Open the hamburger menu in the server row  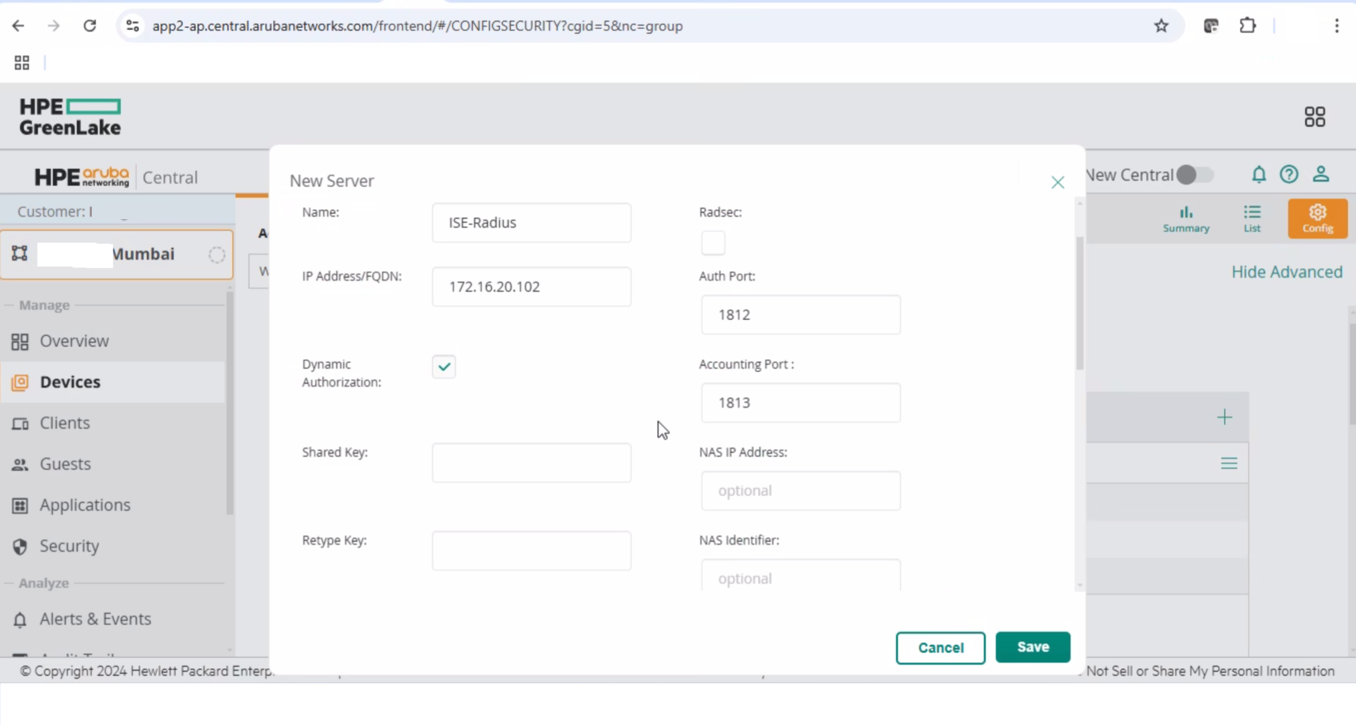[1230, 463]
